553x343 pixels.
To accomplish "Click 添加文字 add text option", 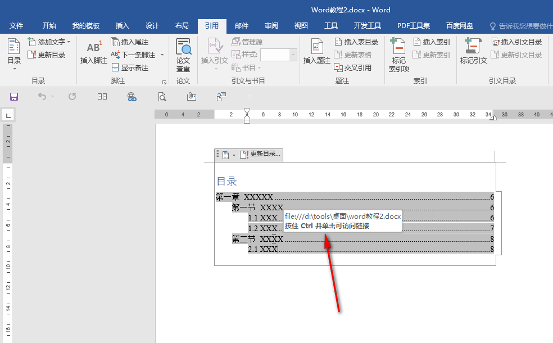I will pyautogui.click(x=49, y=42).
